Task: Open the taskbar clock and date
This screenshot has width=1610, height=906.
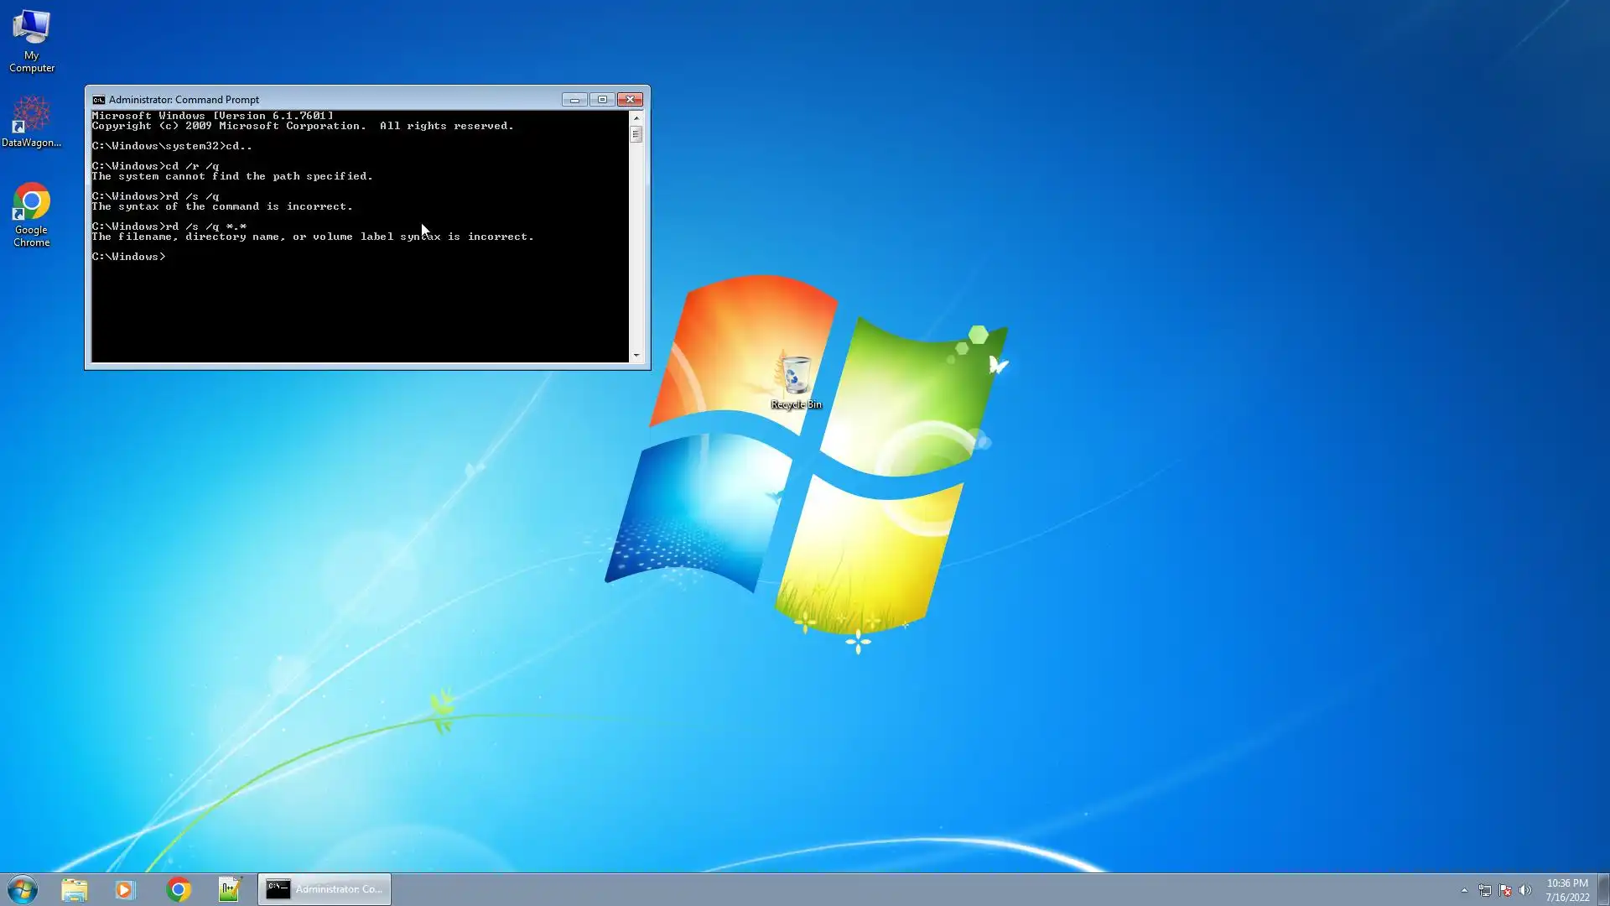Action: point(1566,890)
